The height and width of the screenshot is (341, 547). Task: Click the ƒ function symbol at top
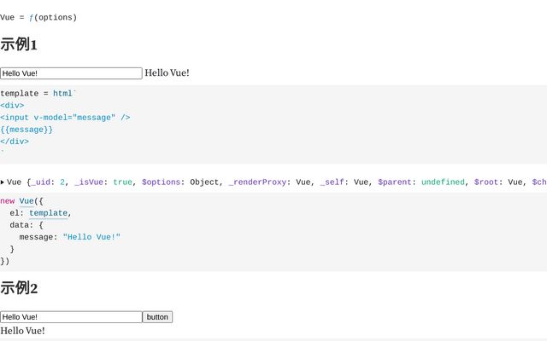[x=31, y=17]
